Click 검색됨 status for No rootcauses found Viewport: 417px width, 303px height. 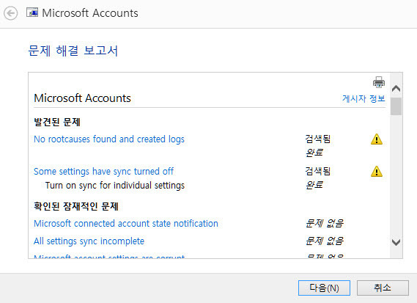pyautogui.click(x=318, y=139)
